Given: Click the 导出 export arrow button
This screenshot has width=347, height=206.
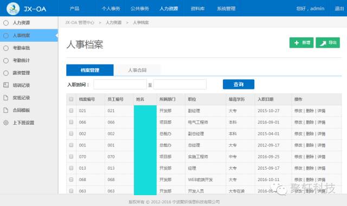Looking at the screenshot, I should (x=327, y=43).
